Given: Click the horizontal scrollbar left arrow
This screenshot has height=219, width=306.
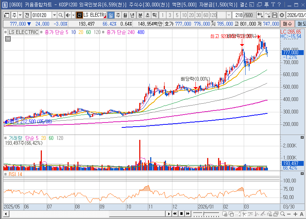Looking at the screenshot, I should (6, 214).
